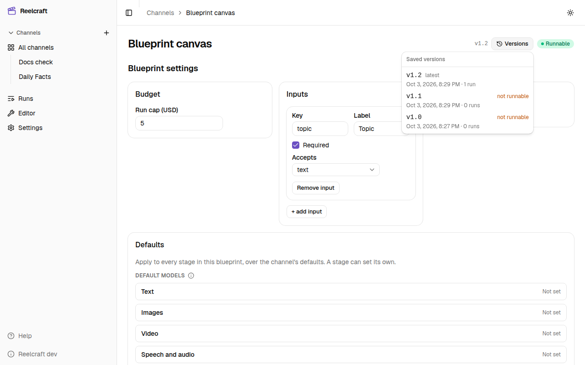Click the Runnable status badge
Viewport: 585px width, 365px height.
(555, 44)
